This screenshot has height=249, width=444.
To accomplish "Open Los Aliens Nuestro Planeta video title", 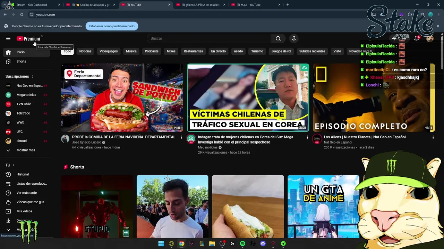I will (x=365, y=137).
